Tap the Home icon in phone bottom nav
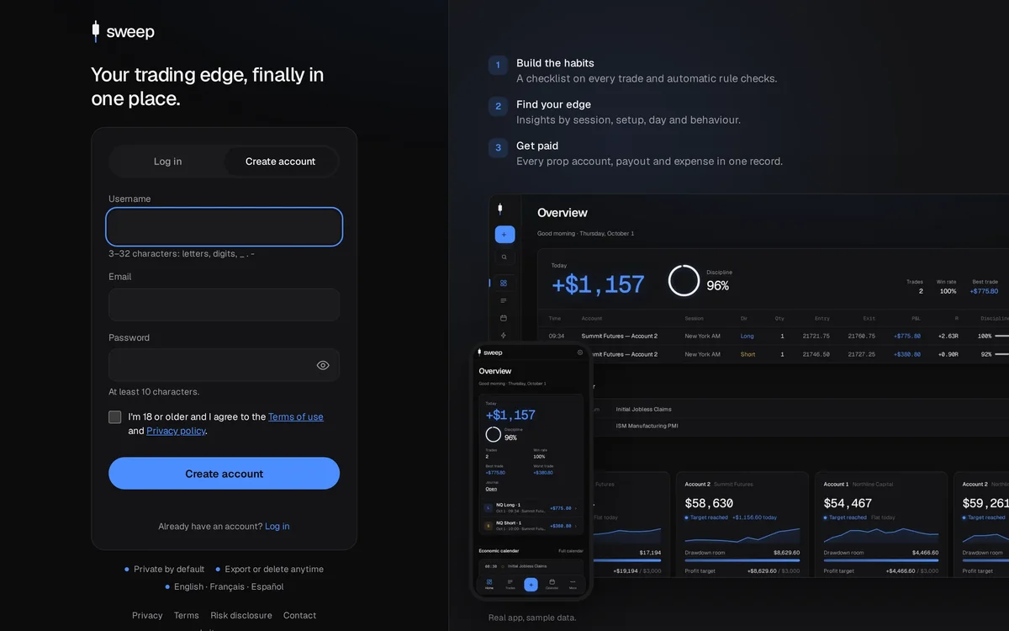Screen dimensions: 1009x631 click(x=489, y=583)
